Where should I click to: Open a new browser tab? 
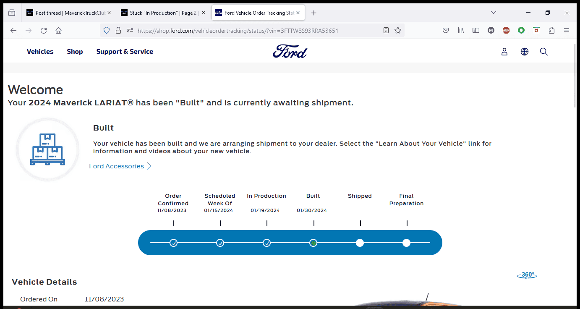[x=314, y=13]
